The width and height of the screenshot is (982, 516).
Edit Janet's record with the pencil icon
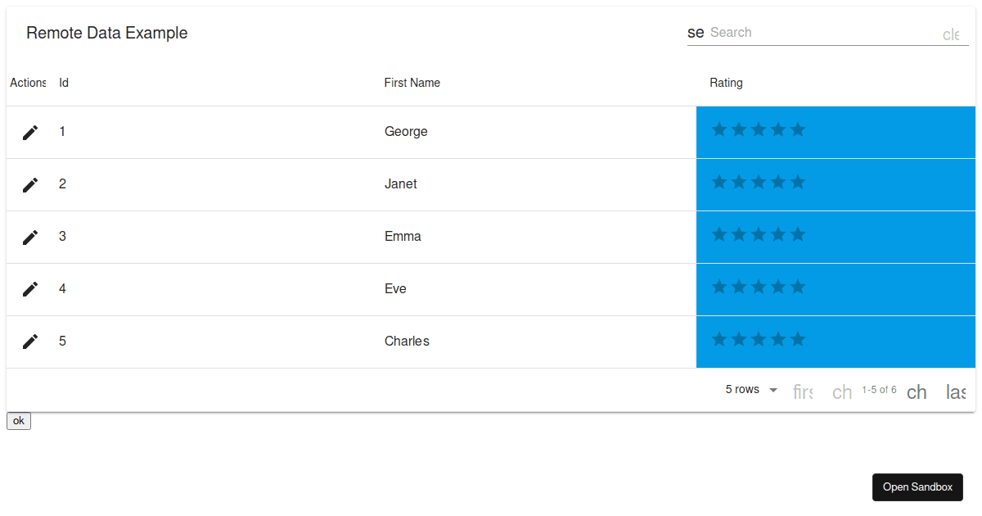click(29, 183)
